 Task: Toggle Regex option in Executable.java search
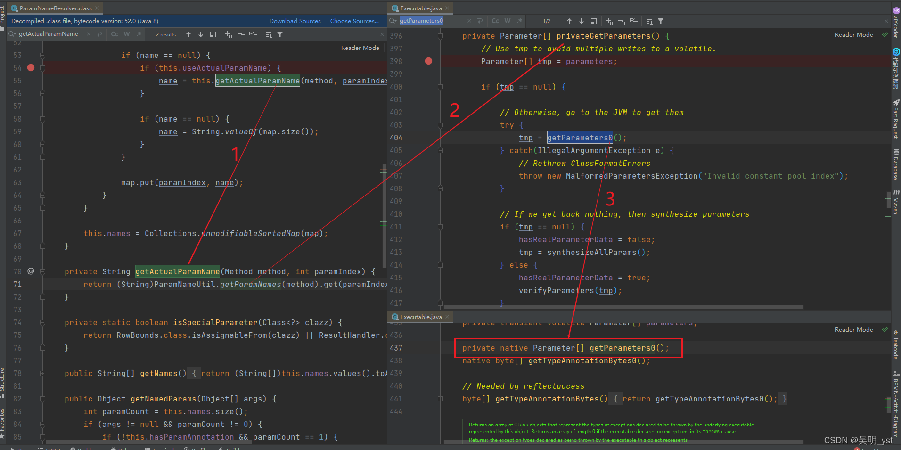(x=520, y=21)
